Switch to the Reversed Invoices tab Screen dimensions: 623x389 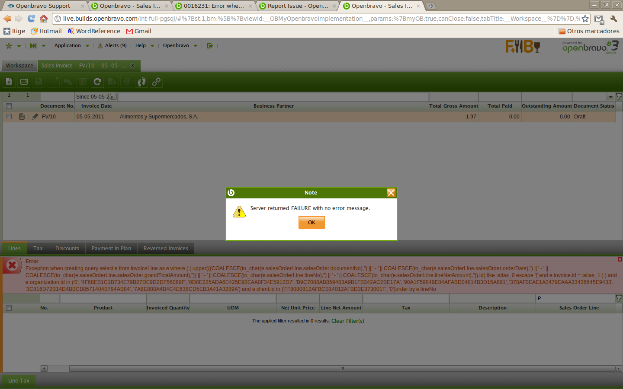(166, 249)
